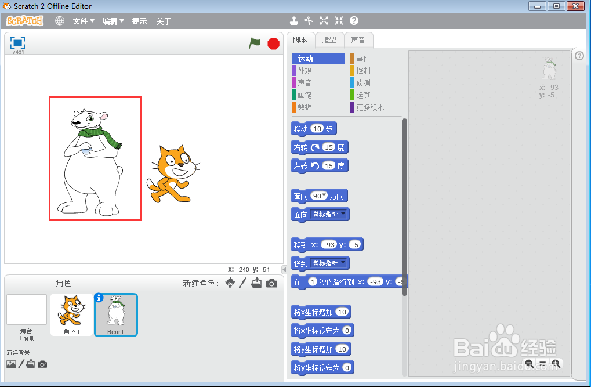Click the cat sprite on stage
The image size is (591, 387).
(173, 174)
